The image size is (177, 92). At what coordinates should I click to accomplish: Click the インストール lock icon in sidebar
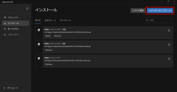(x=5, y=23)
